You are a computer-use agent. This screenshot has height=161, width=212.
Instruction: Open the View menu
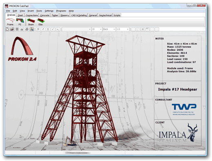click(x=22, y=11)
